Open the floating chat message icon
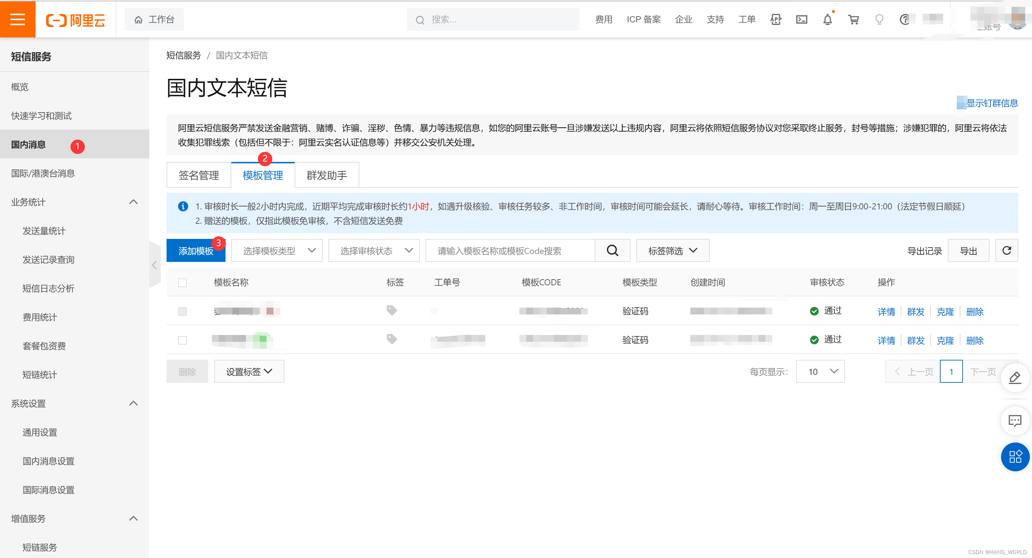1032x558 pixels. (x=1015, y=421)
